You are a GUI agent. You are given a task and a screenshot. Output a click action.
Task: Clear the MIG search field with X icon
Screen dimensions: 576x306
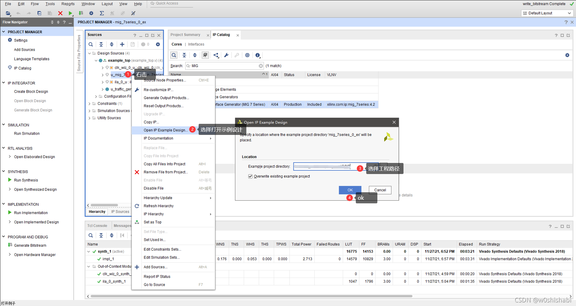point(261,66)
